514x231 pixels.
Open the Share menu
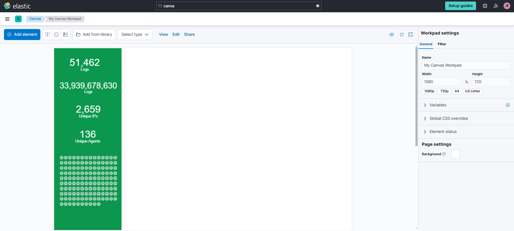coord(189,35)
